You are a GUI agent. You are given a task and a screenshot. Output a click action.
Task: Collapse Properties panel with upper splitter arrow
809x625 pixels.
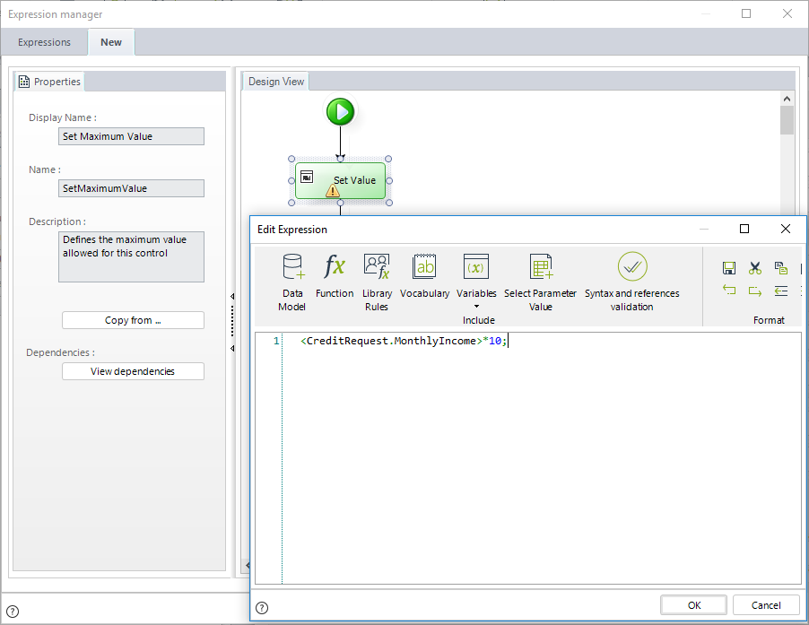coord(232,296)
